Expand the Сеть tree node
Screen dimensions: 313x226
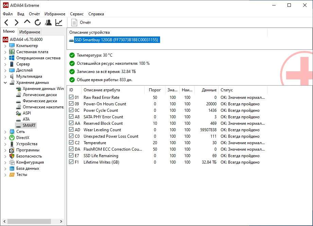pyautogui.click(x=5, y=132)
